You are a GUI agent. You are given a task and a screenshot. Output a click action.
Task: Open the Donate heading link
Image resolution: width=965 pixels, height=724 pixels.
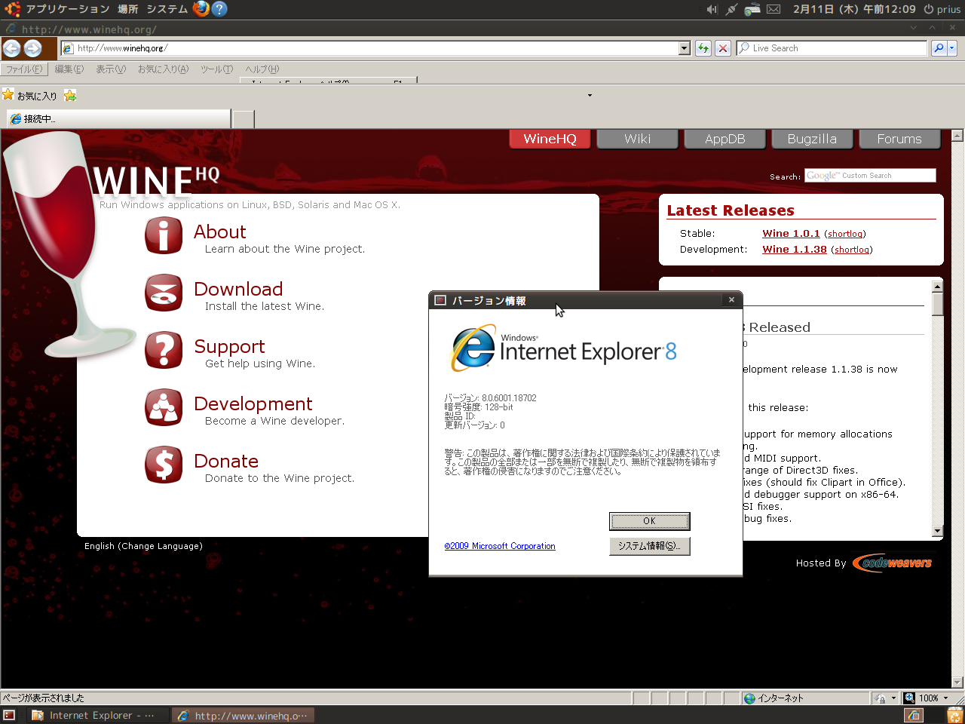pos(226,461)
